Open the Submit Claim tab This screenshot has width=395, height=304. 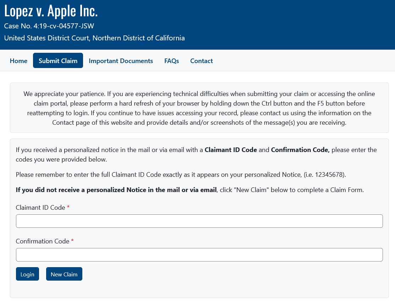(58, 61)
